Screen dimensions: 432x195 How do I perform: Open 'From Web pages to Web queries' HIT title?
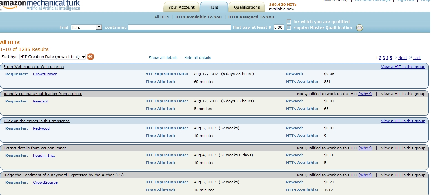(34, 67)
